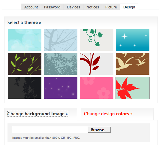Open the Account settings tab

[x=31, y=7]
